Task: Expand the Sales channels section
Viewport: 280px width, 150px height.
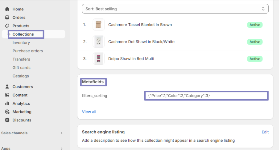Action: (x=62, y=133)
